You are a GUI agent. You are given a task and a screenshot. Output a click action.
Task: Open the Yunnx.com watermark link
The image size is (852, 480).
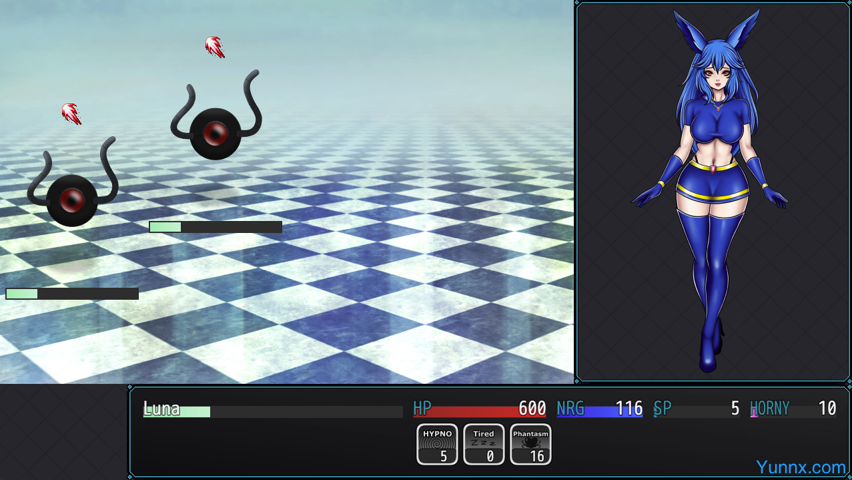tap(801, 467)
